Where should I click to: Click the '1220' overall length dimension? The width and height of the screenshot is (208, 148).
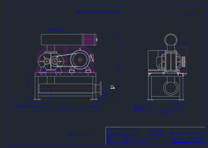coord(64,110)
